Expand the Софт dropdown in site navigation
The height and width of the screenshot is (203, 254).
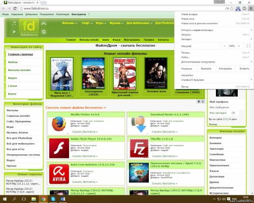(87, 23)
